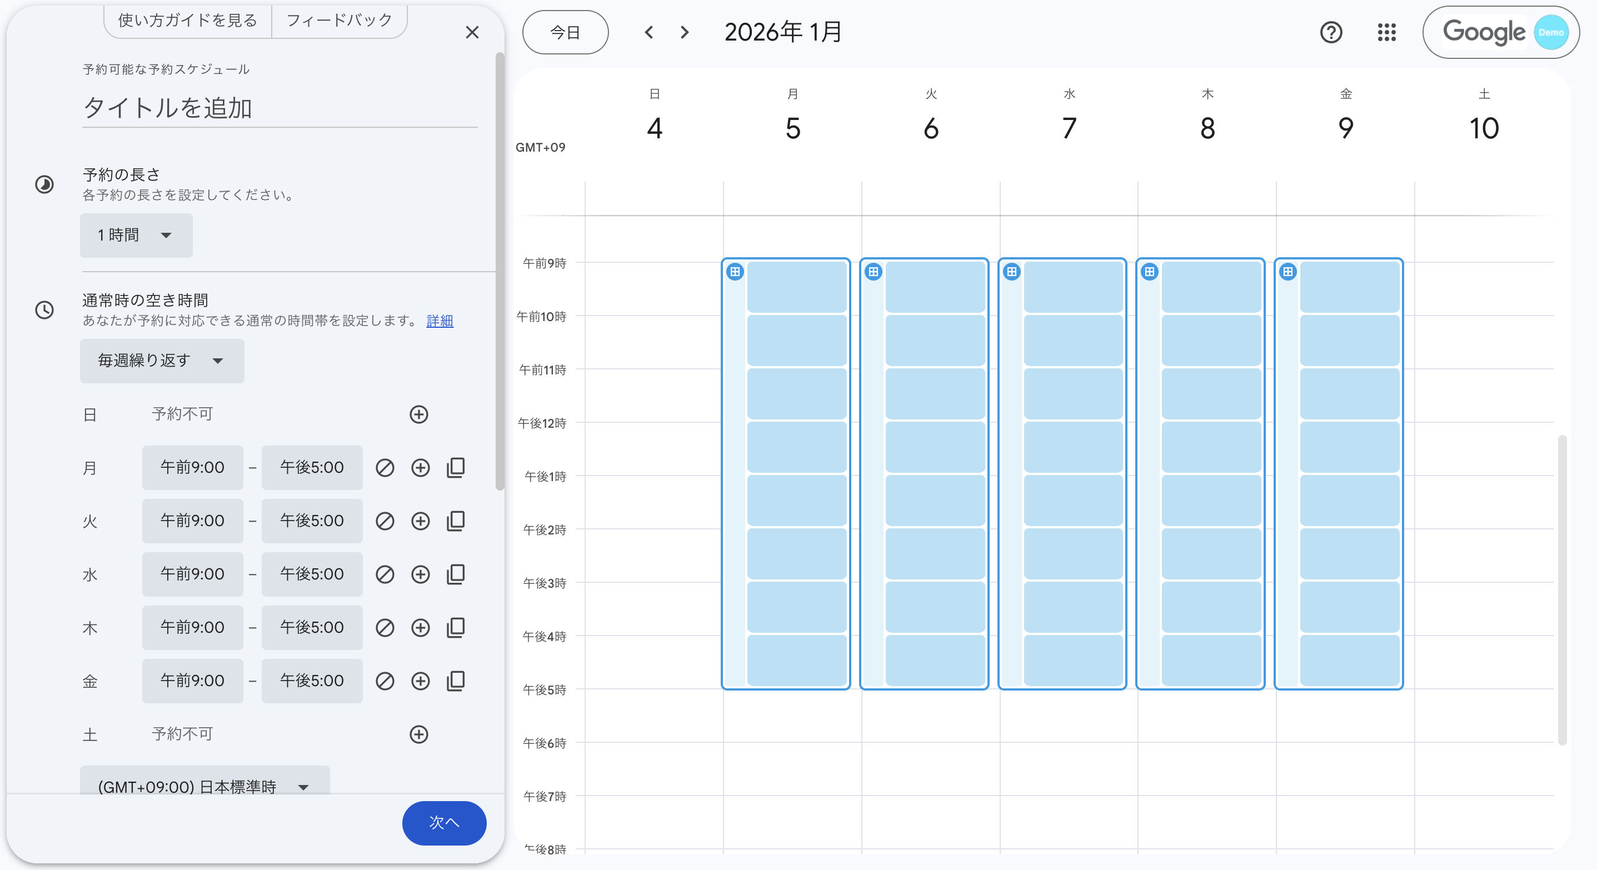Add a time period for Sunday
1597x870 pixels.
[x=419, y=414]
